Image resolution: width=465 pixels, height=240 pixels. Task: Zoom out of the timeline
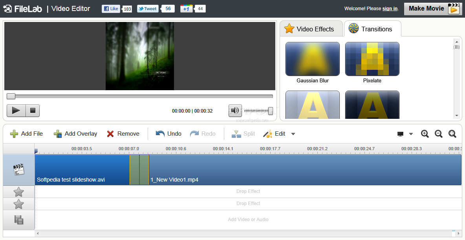click(439, 134)
